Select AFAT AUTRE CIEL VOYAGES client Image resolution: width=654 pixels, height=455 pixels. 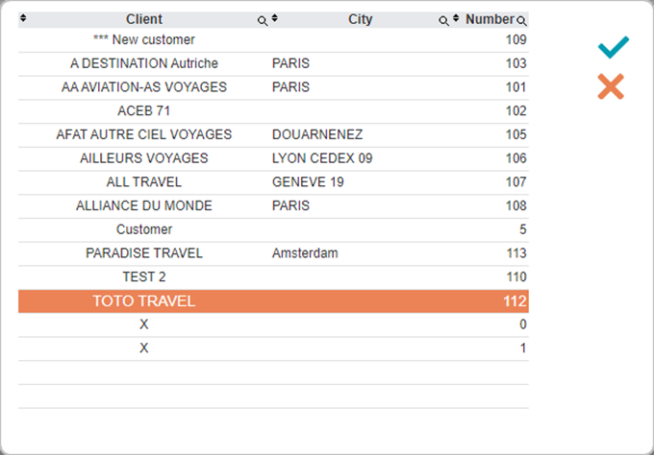coord(273,135)
